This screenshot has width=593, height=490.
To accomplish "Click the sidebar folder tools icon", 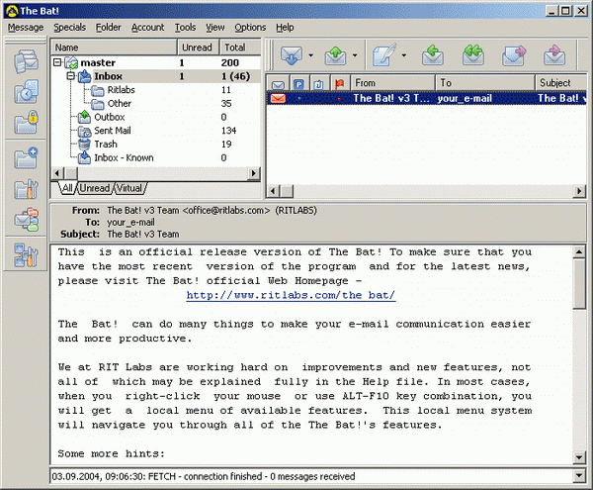I will tap(26, 189).
